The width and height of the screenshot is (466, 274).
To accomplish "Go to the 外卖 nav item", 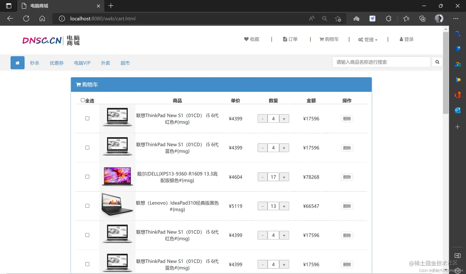I will [105, 63].
